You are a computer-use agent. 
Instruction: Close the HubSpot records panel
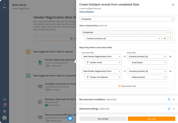pos(173,5)
